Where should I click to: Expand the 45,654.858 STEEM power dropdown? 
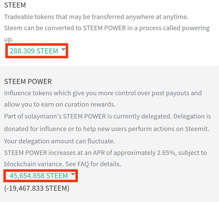click(x=39, y=176)
